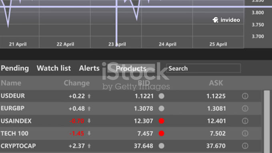The width and height of the screenshot is (272, 153).
Task: Click the 25 April chart date label
Action: coord(218,44)
